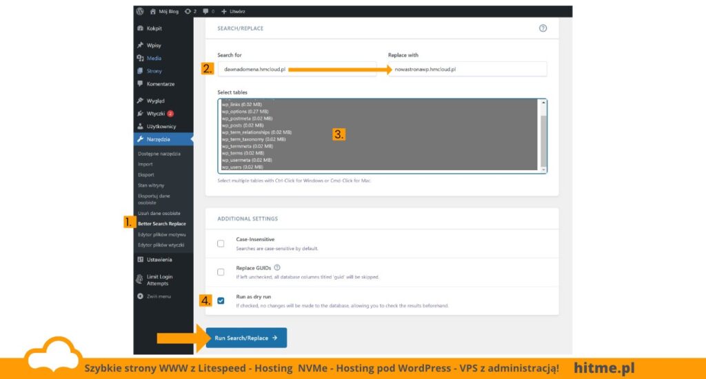Viewport: 706px width, 379px height.
Task: Open Edytor plików wtyczki link
Action: tap(161, 245)
